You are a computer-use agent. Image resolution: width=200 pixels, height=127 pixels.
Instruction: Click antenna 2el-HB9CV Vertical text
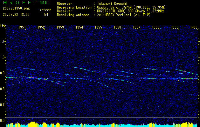tap(124, 15)
